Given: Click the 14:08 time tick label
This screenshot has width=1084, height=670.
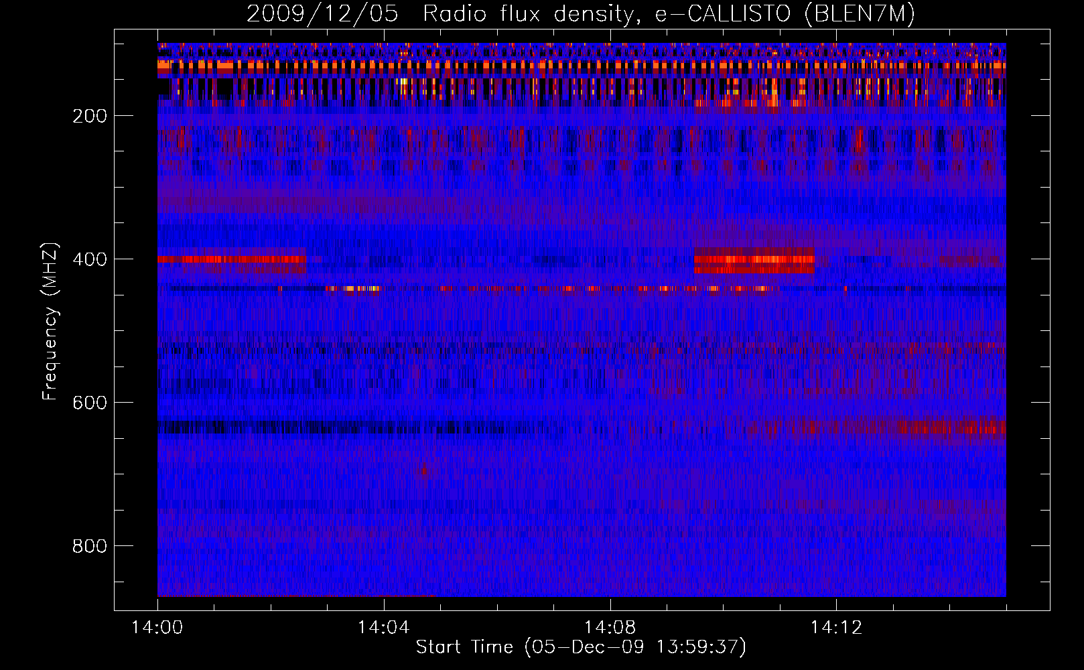Looking at the screenshot, I should point(610,628).
